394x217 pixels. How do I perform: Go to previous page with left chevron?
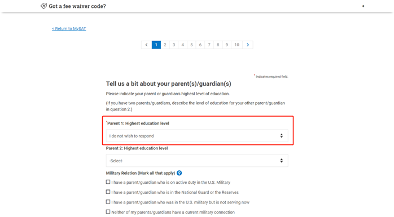(x=147, y=45)
